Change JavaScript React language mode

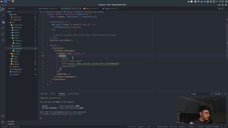pyautogui.click(x=162, y=127)
